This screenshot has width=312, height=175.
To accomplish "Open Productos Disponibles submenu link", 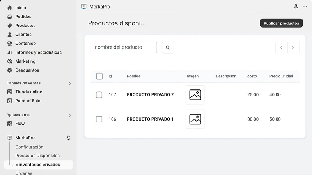I will [x=37, y=156].
